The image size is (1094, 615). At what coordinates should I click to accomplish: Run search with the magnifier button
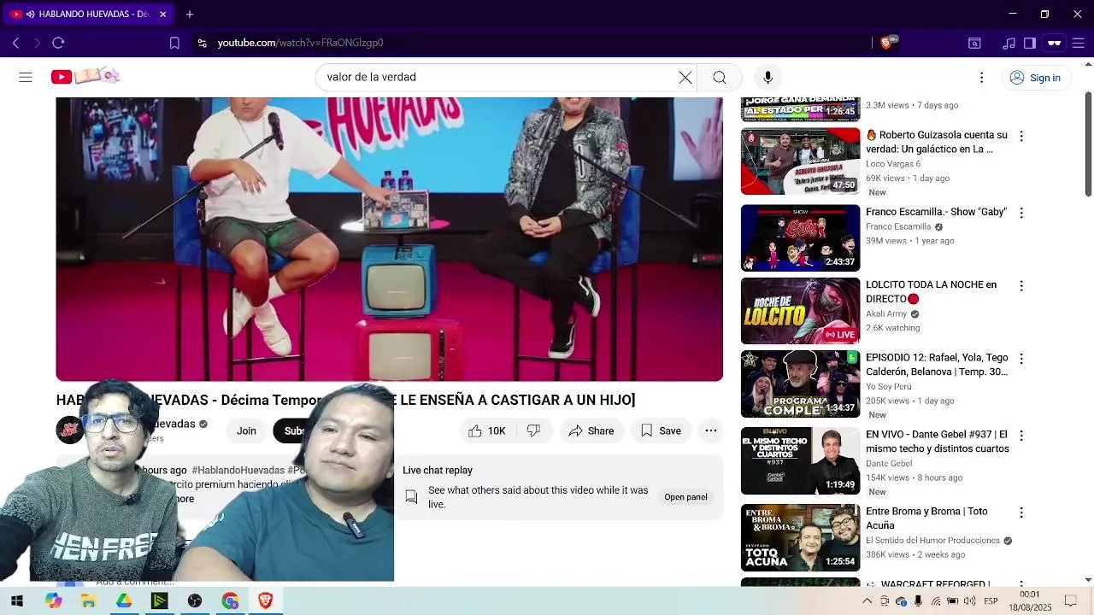(720, 77)
